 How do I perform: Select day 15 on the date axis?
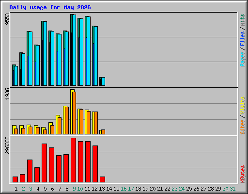(116, 189)
